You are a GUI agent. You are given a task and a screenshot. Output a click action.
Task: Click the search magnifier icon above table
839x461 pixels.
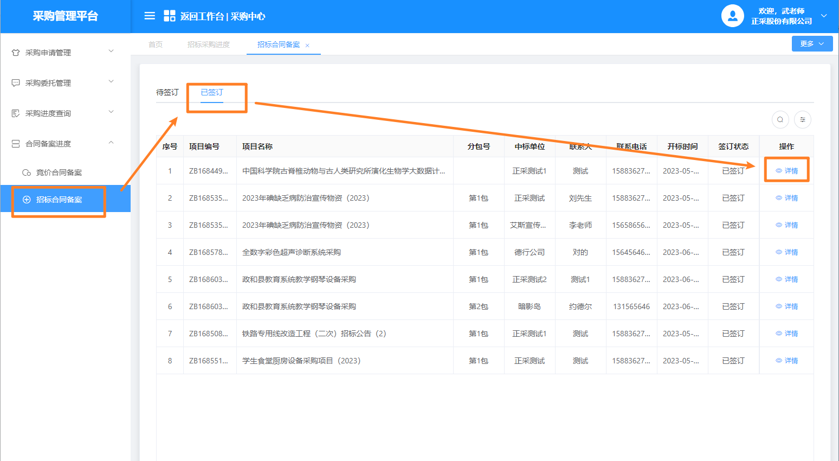(780, 119)
